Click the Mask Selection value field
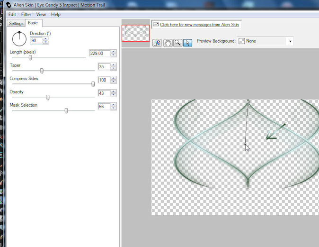Image resolution: width=319 pixels, height=247 pixels. pos(104,106)
